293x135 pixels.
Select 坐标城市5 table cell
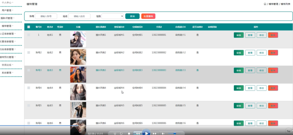pos(119,105)
